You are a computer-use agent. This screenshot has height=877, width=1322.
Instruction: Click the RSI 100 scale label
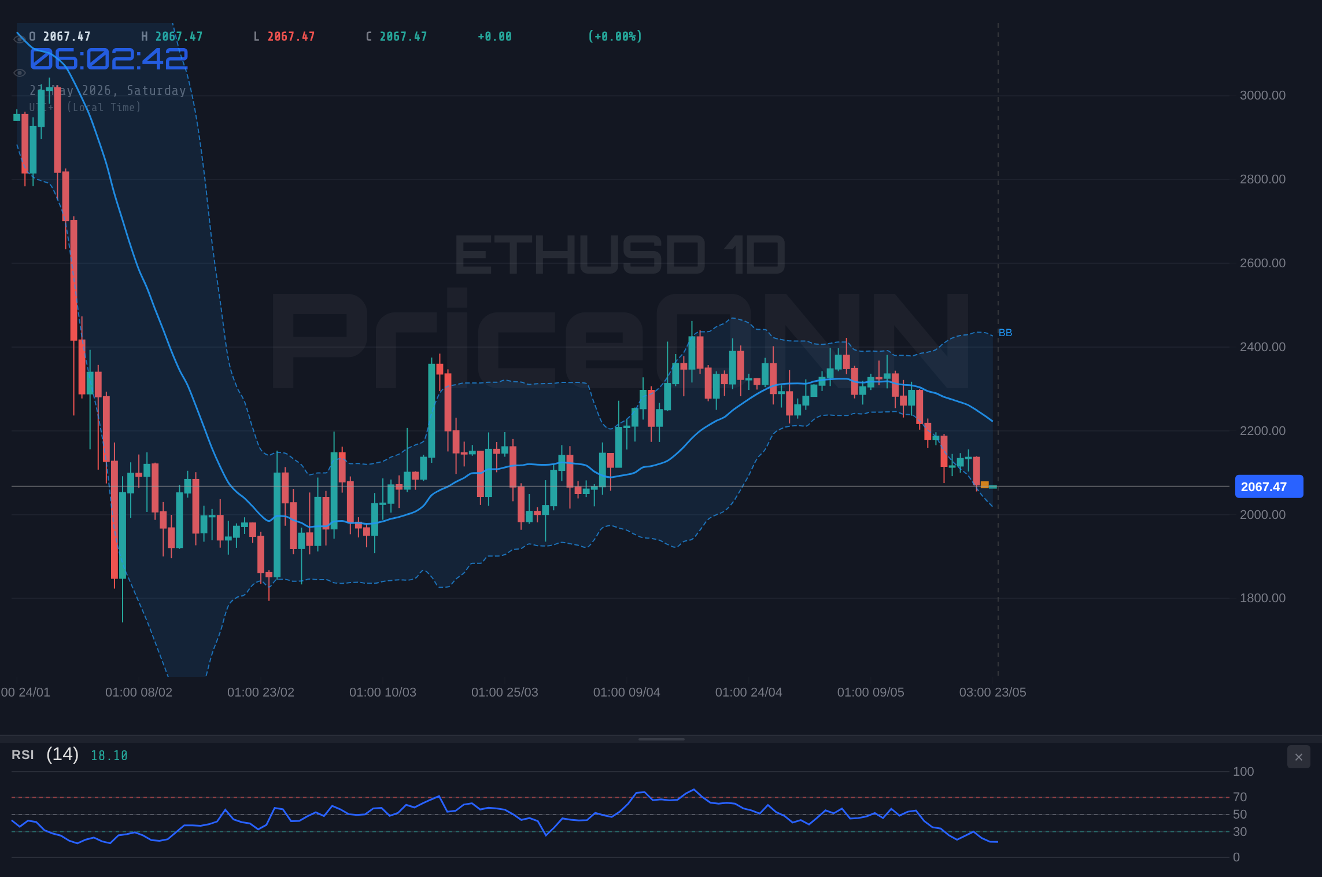tap(1243, 772)
